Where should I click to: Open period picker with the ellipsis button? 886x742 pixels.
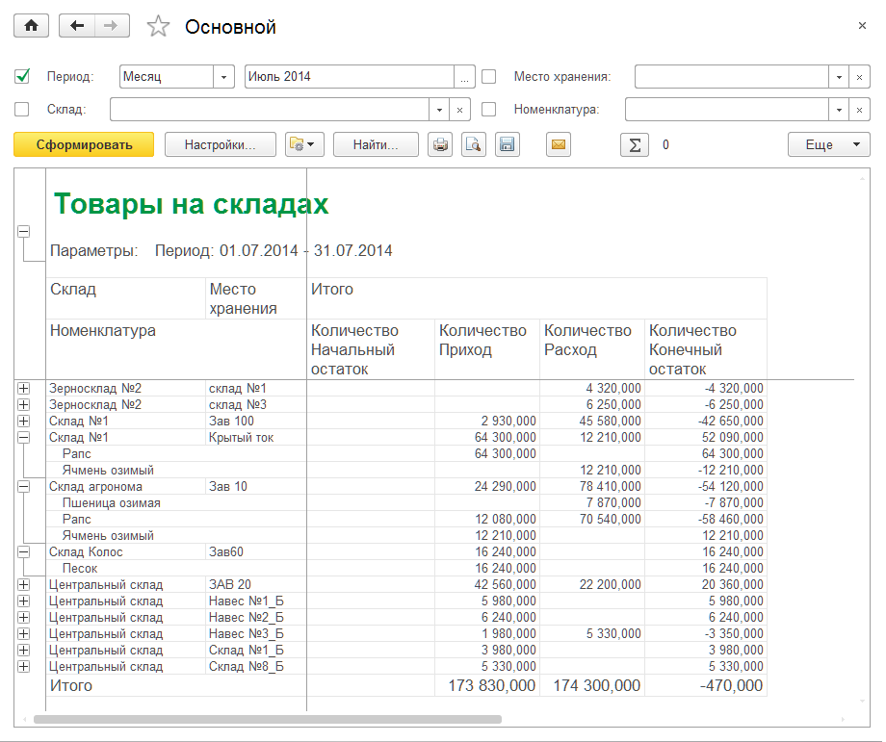pos(464,77)
